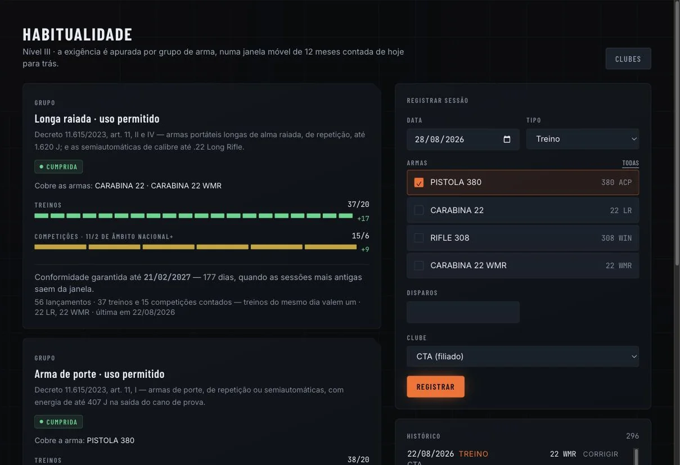Click the "21/02/2027" conformity date
The height and width of the screenshot is (465, 680).
[x=167, y=277]
